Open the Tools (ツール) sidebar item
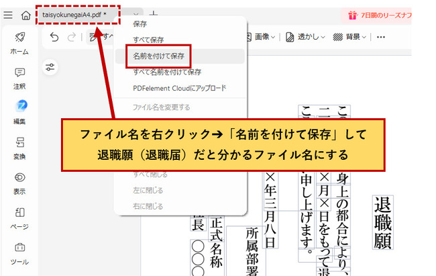 [x=19, y=254]
